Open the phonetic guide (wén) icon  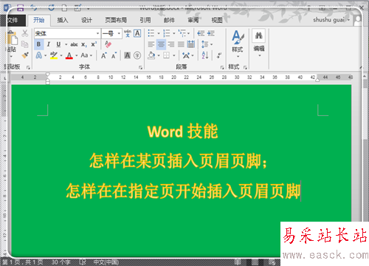(128, 33)
